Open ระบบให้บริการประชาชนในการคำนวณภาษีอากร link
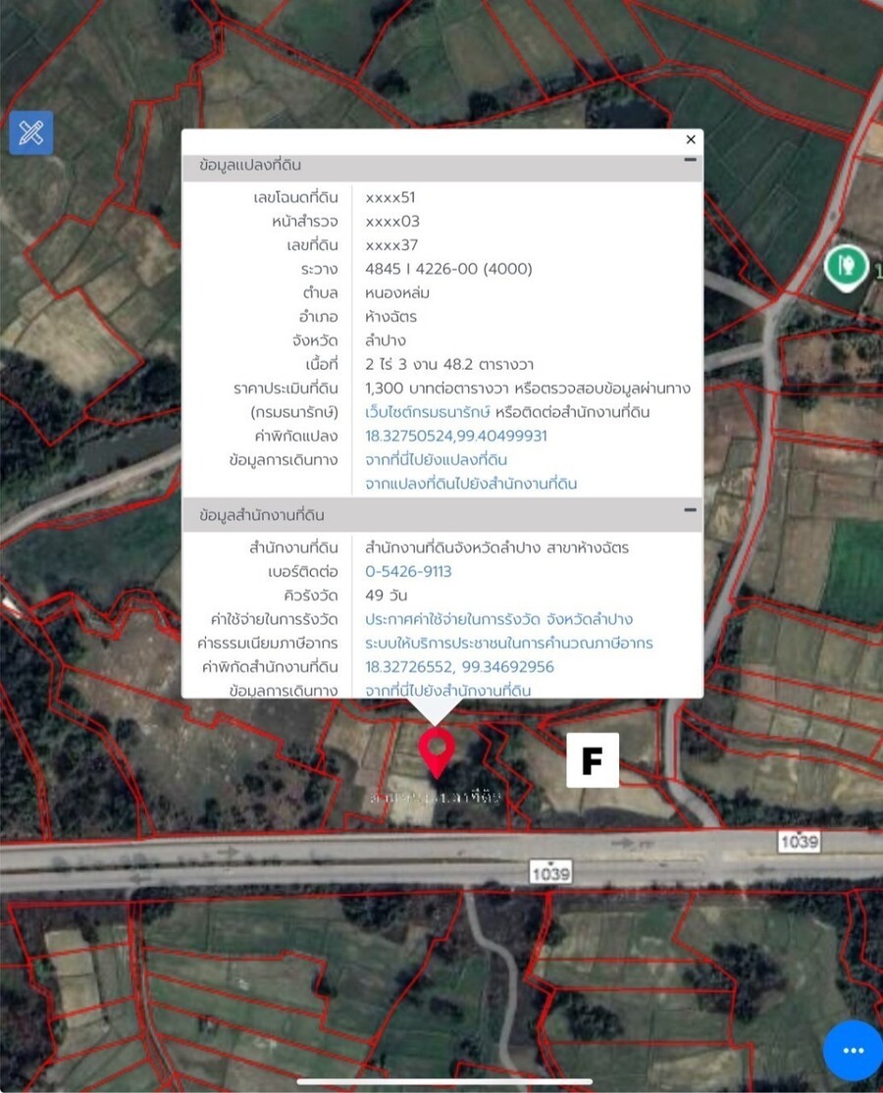 pyautogui.click(x=508, y=644)
